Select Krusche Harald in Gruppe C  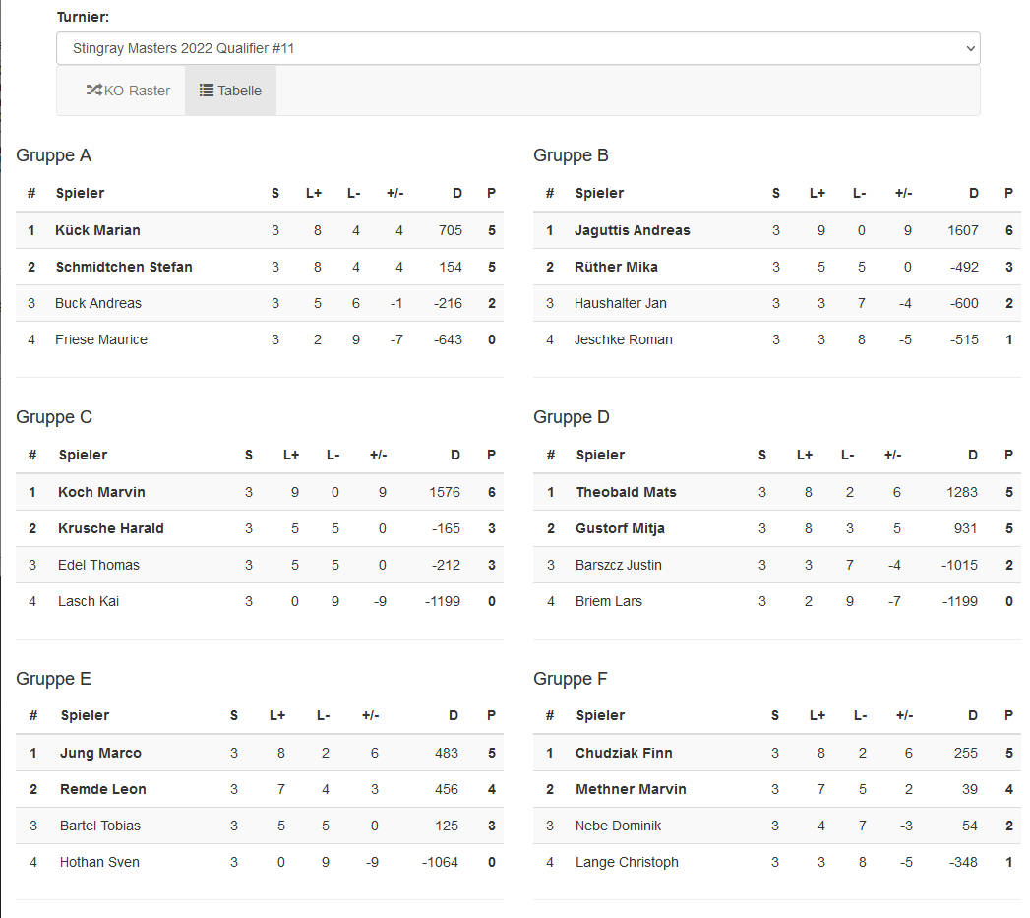pos(111,528)
